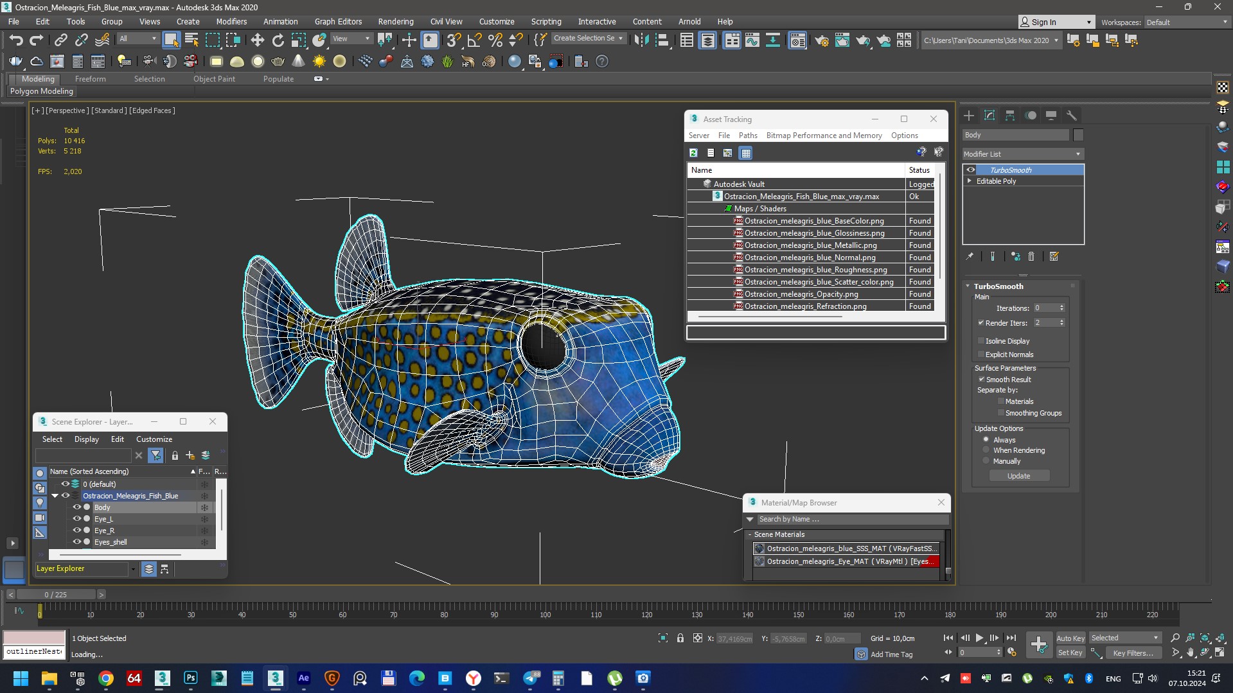The height and width of the screenshot is (693, 1233).
Task: Click the Undo arrow icon
Action: point(16,40)
